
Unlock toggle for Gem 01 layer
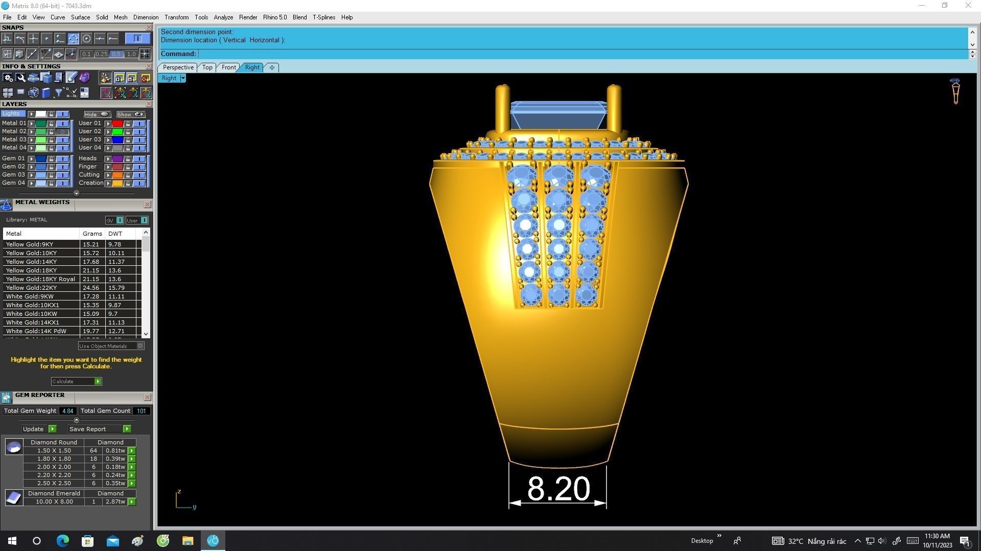51,159
